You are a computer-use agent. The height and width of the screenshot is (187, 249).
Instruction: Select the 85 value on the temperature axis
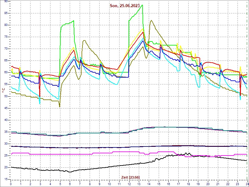point(6,13)
